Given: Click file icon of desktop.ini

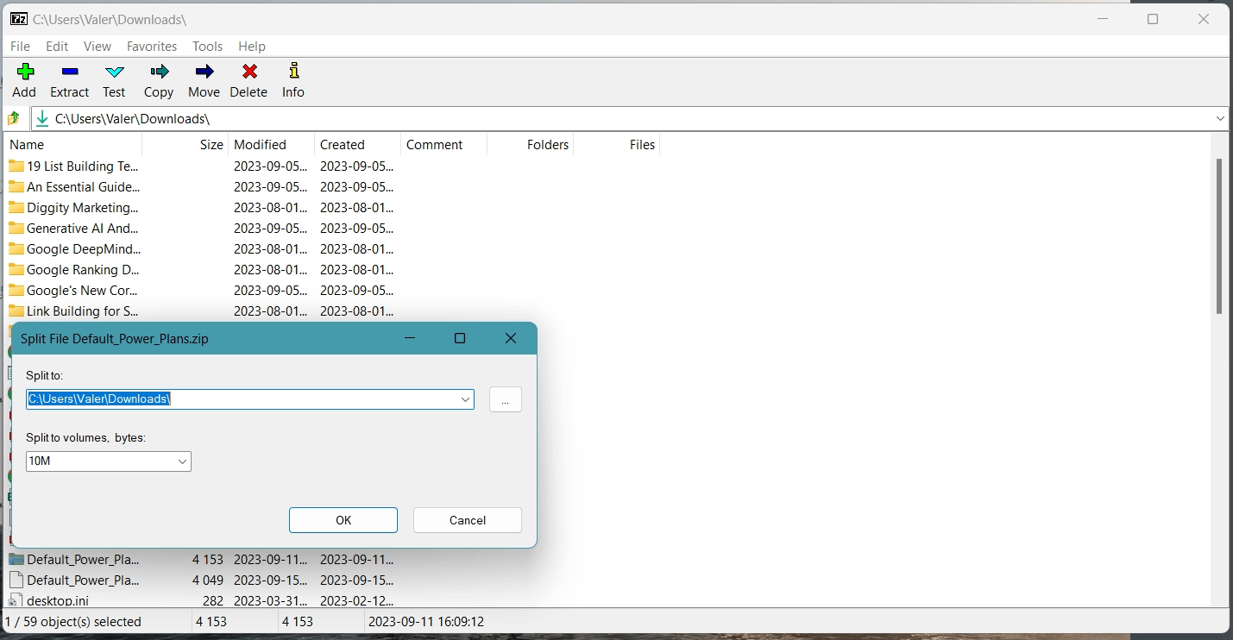Looking at the screenshot, I should coord(16,600).
